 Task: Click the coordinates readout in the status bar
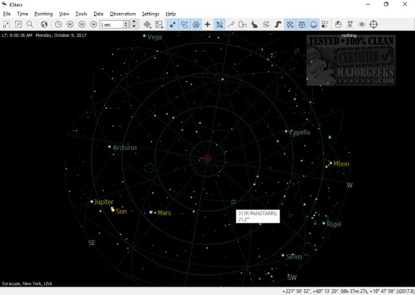(x=348, y=291)
